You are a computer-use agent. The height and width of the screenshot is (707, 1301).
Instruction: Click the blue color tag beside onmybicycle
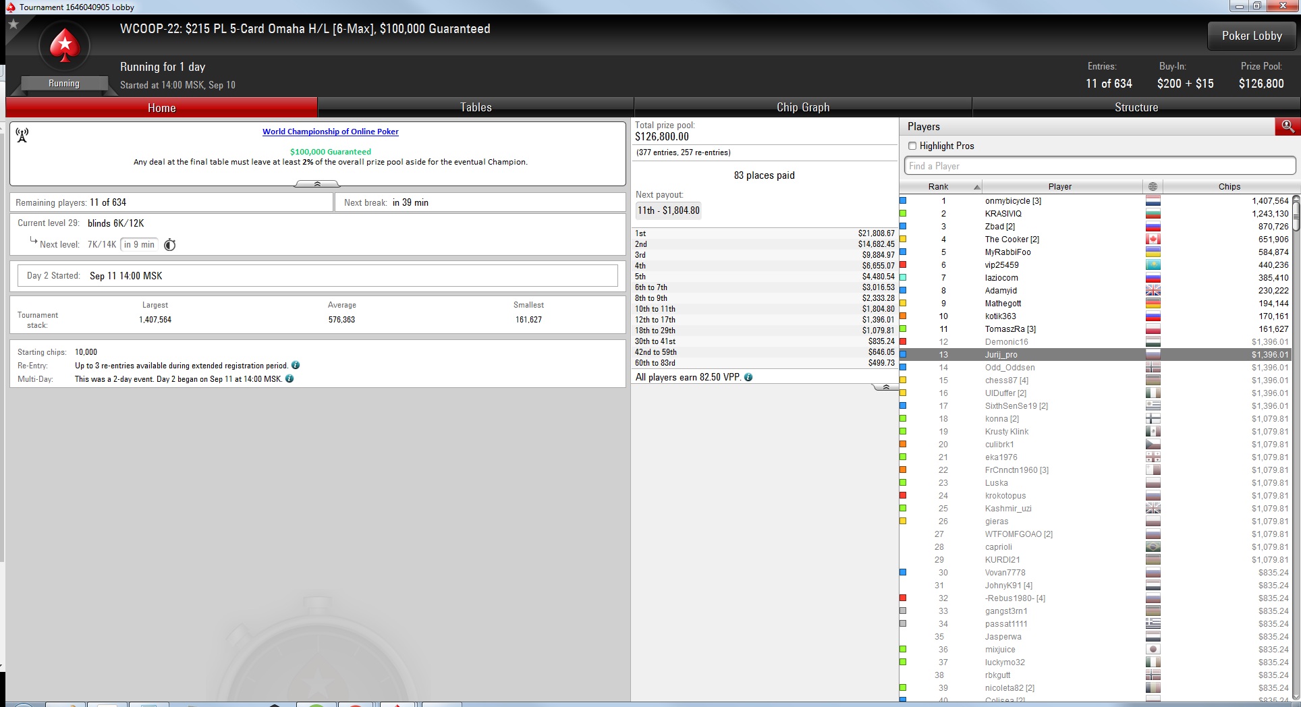903,201
